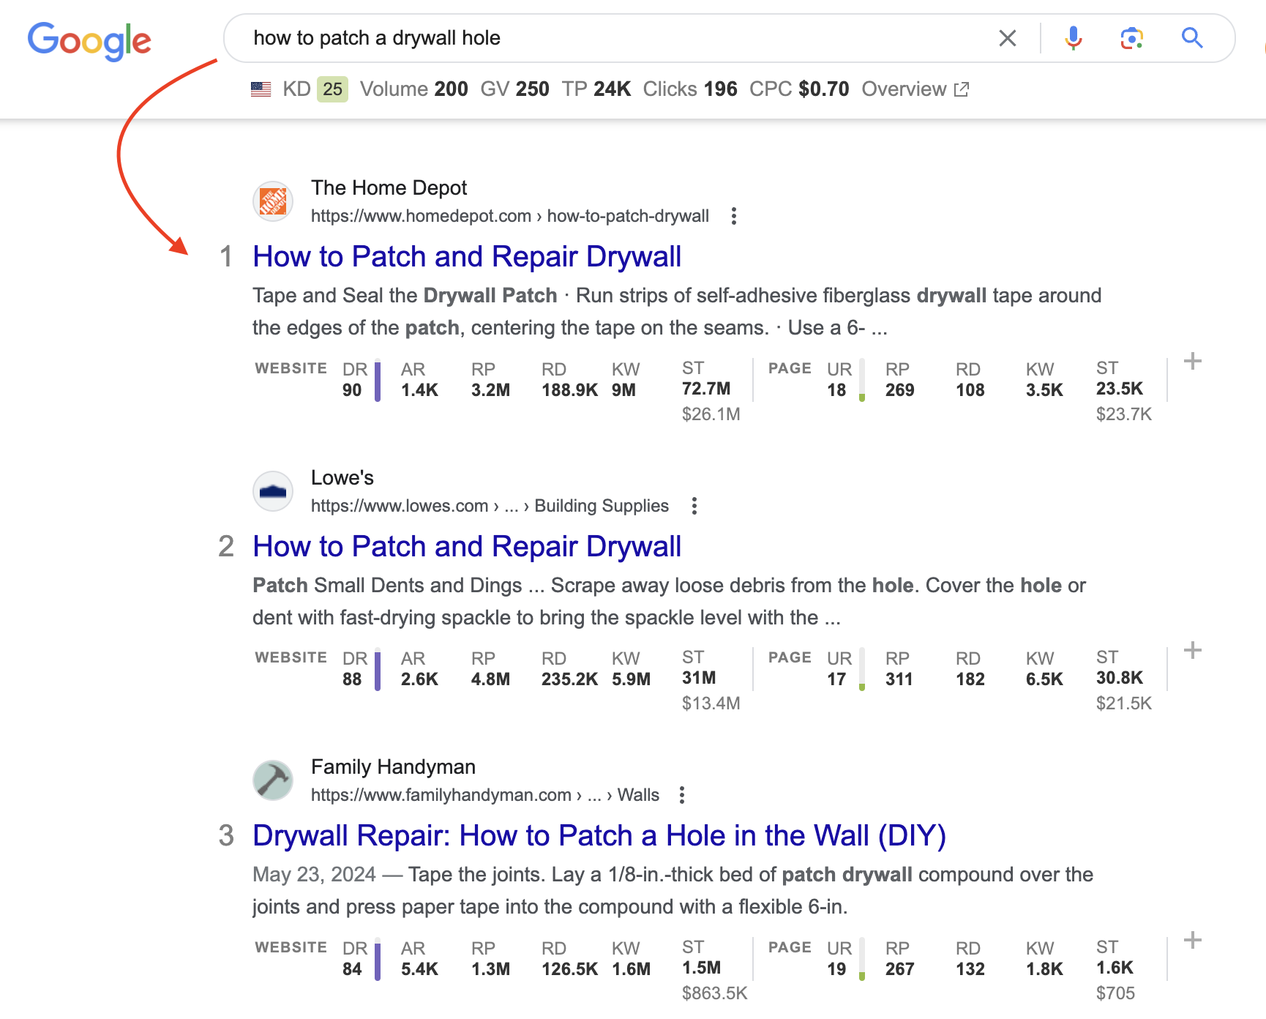Click the Lowe's favicon
Image resolution: width=1266 pixels, height=1019 pixels.
[x=273, y=491]
